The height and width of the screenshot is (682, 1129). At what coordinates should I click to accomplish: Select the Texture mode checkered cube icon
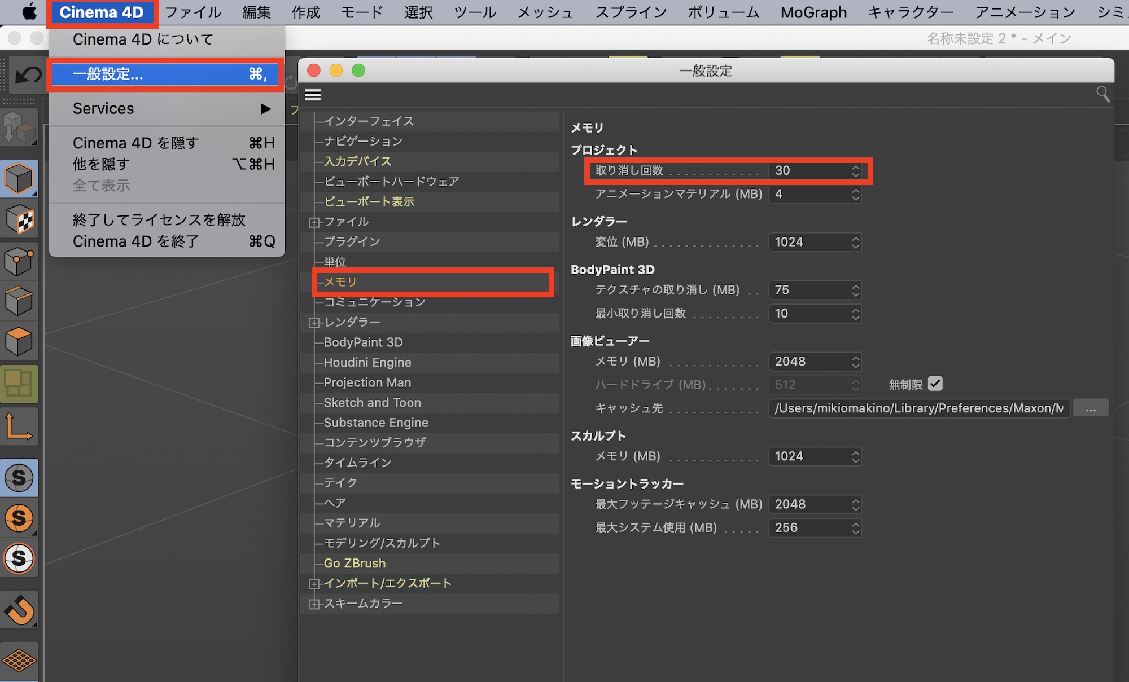(x=19, y=219)
